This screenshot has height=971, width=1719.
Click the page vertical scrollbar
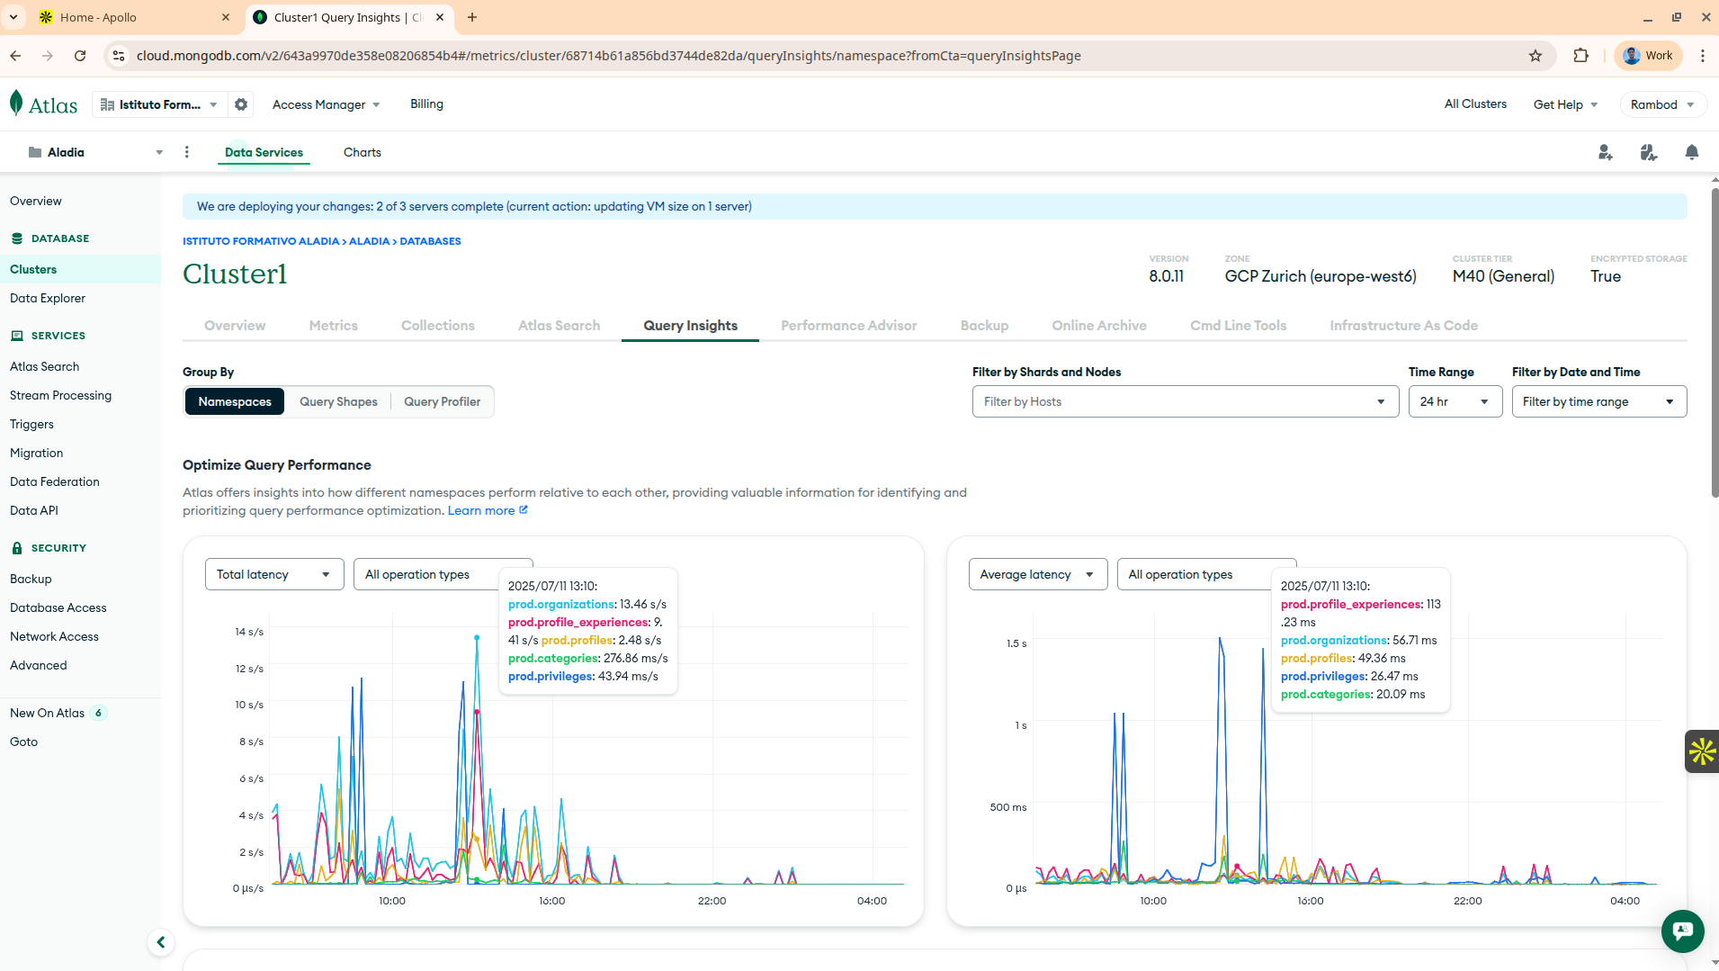[x=1715, y=342]
